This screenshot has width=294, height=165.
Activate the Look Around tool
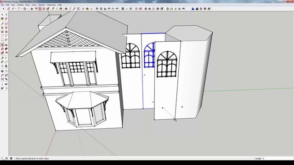[6, 84]
